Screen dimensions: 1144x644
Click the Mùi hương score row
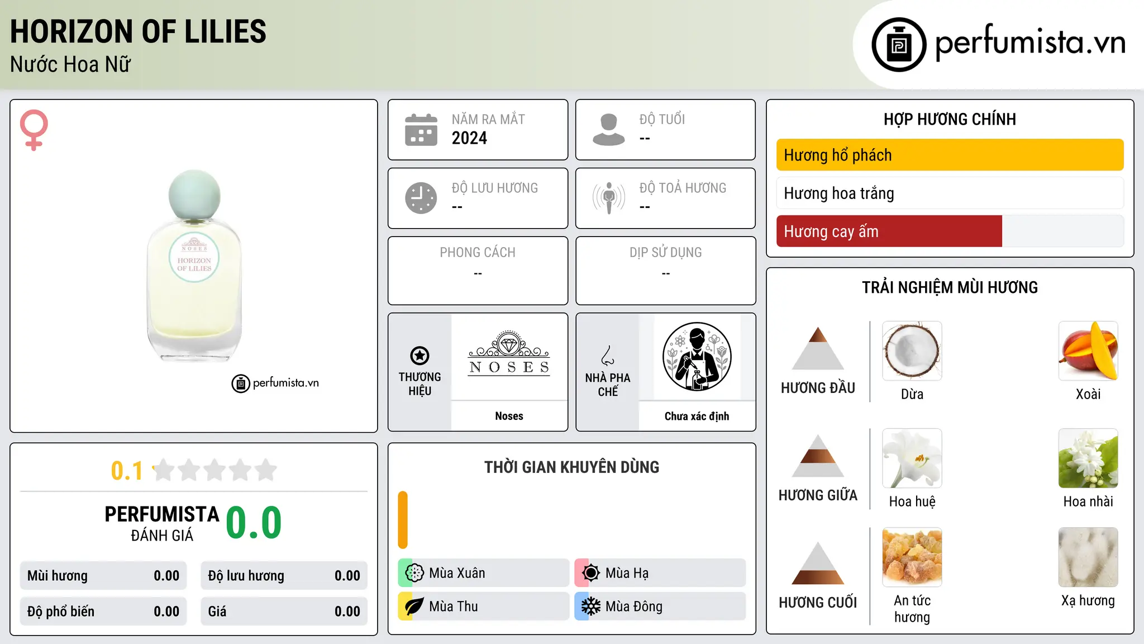click(x=103, y=576)
